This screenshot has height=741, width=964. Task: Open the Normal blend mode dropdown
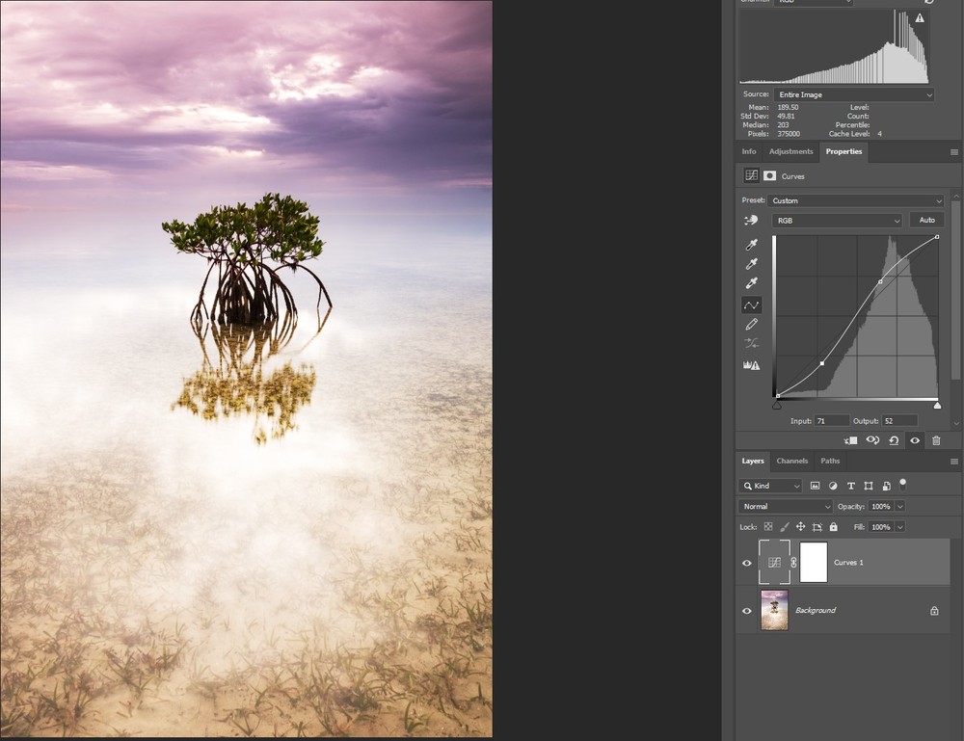tap(785, 506)
